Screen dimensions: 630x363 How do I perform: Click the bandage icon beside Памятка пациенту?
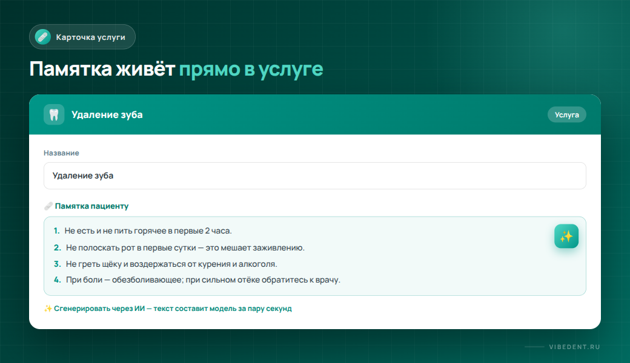click(x=48, y=206)
